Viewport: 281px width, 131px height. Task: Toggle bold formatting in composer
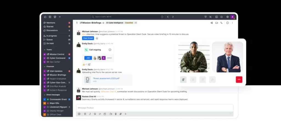coord(85,114)
